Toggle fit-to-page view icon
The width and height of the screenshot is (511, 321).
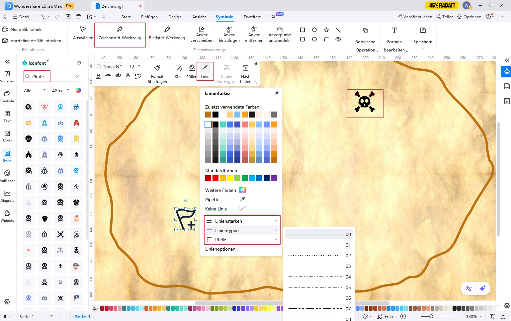point(503,316)
